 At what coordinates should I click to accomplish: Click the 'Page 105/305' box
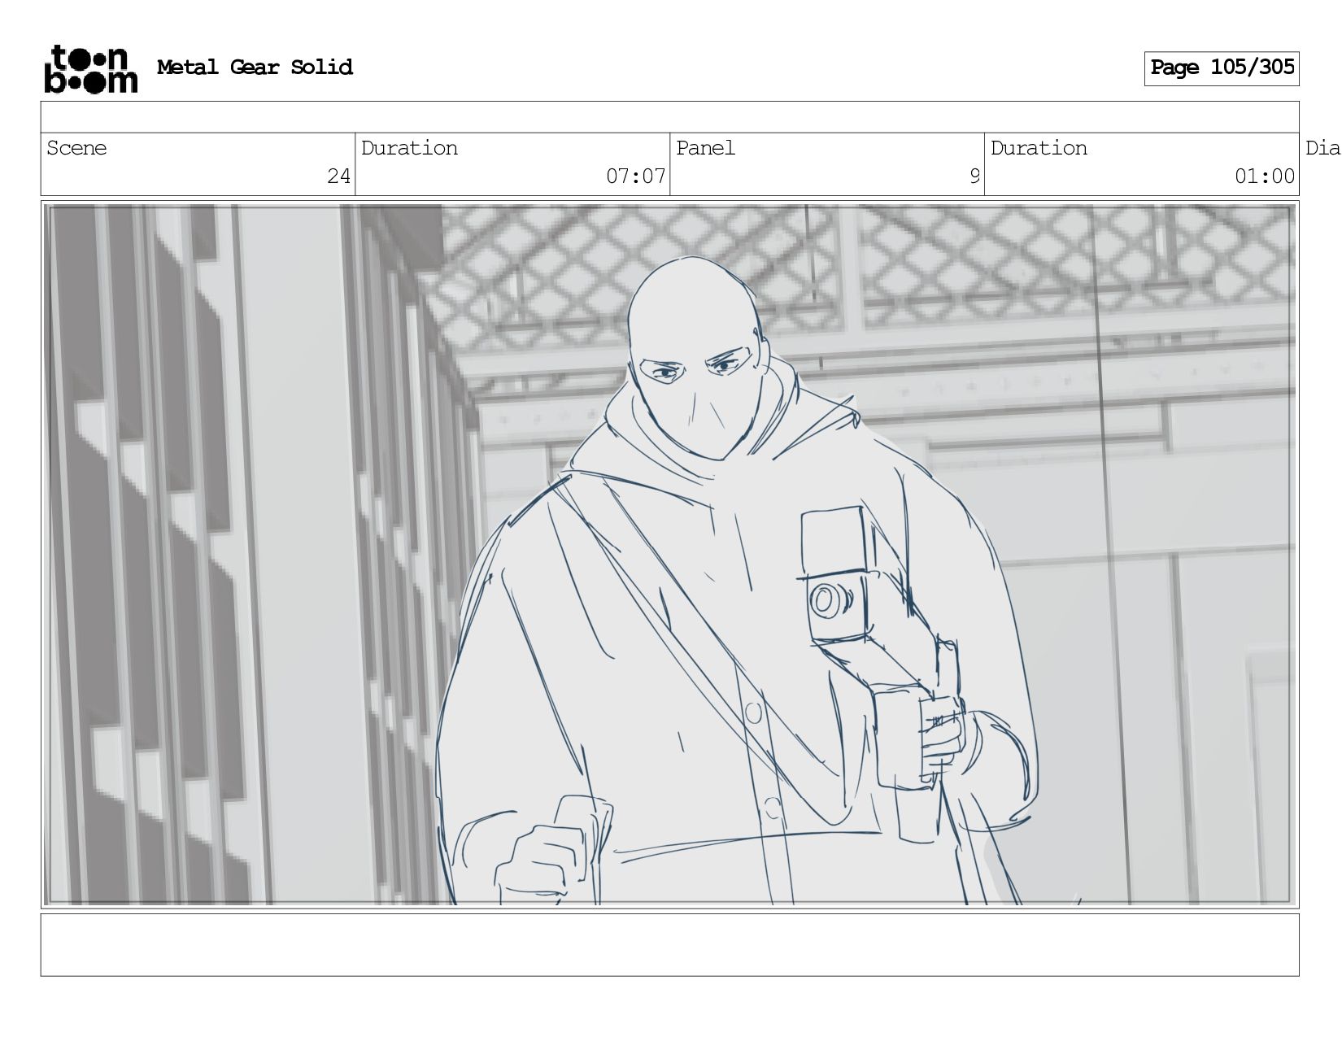tap(1222, 68)
